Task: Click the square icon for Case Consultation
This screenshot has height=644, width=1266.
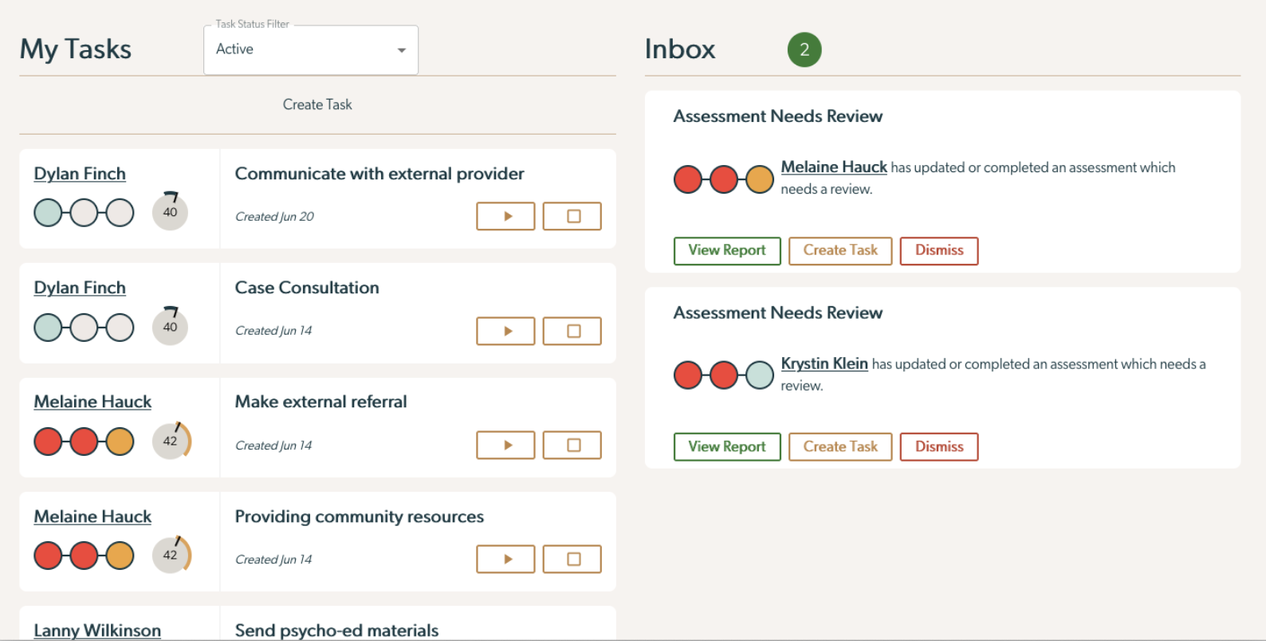Action: click(x=572, y=331)
